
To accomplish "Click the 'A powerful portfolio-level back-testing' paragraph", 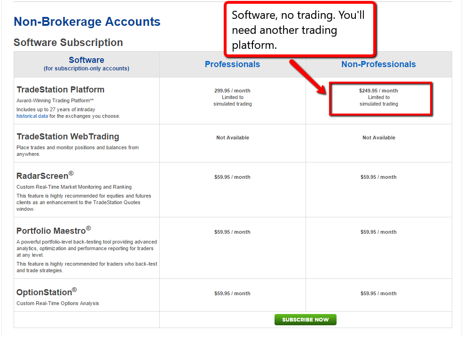I will click(x=86, y=248).
